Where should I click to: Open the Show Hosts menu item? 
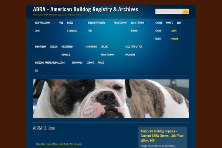[158, 34]
